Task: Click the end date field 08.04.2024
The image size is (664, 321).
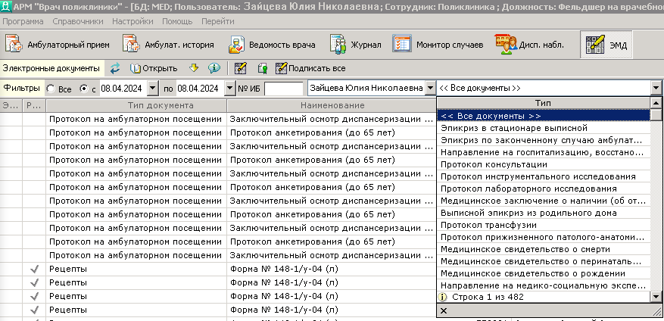Action: pyautogui.click(x=200, y=89)
